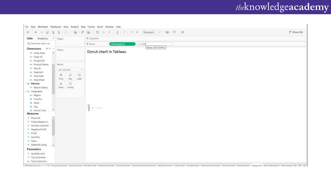Click the Share workbook icon
331x175 pixels.
183,32
